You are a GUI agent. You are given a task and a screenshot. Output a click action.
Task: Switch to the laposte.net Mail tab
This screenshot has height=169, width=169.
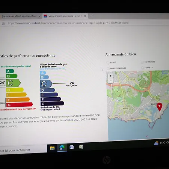21,16
